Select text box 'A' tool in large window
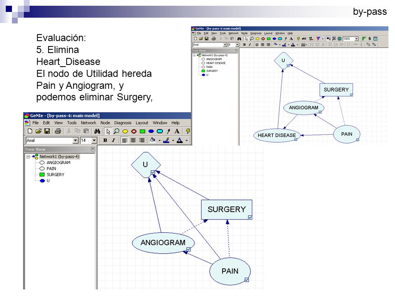Screen dimensions: 395x296 pos(177,131)
